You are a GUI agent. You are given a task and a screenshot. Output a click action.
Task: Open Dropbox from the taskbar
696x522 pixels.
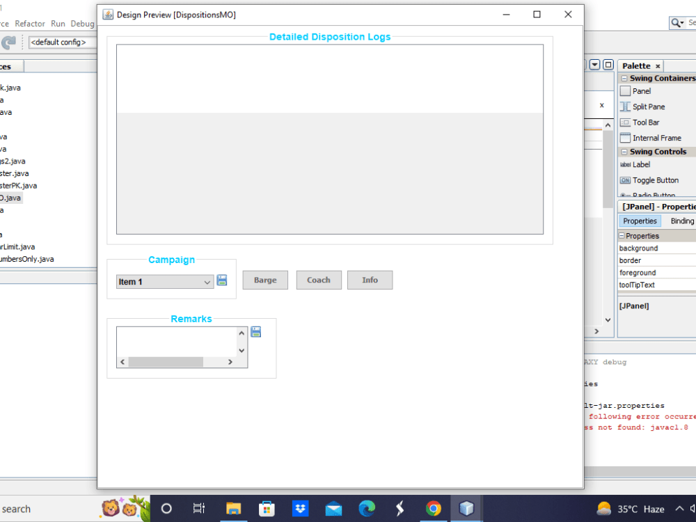point(300,509)
